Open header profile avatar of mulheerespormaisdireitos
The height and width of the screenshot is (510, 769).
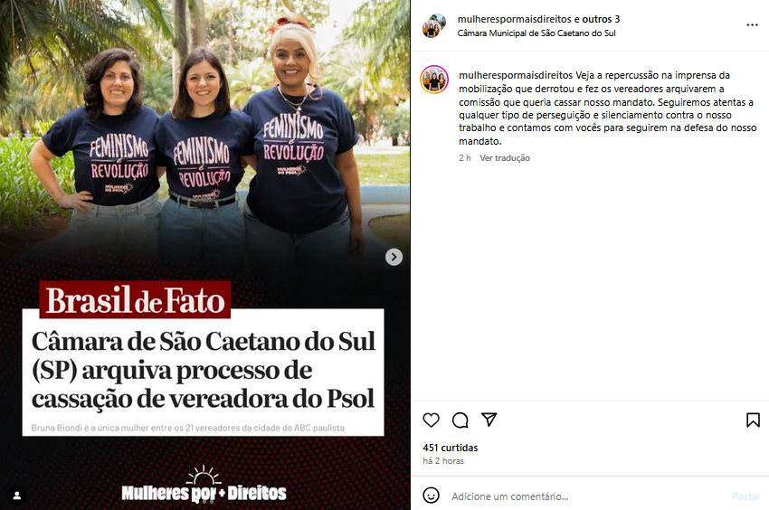(x=434, y=25)
